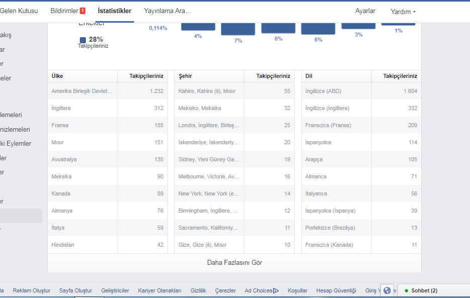470x298 pixels.
Task: Open sidebar item ending in 'ki Eylemler'
Action: pyautogui.click(x=16, y=143)
